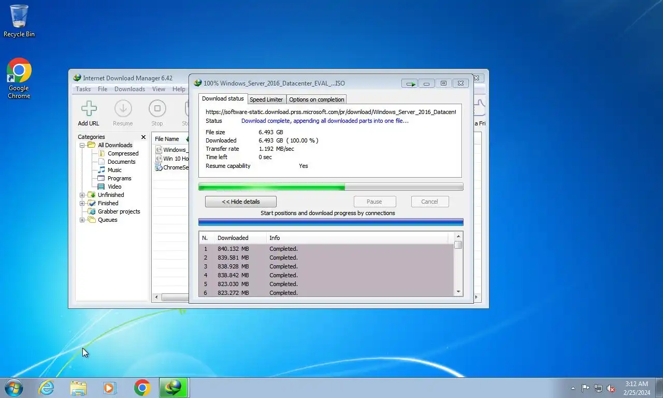
Task: Expand the Unfinished tree node
Action: [82, 195]
